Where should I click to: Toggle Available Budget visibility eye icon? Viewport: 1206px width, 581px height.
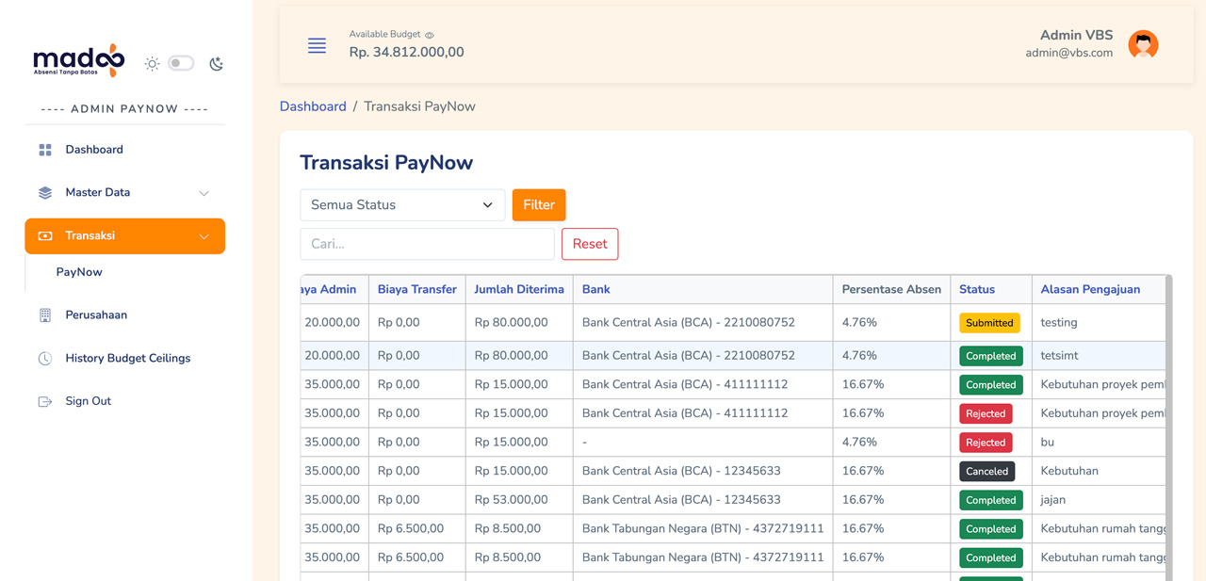(430, 35)
